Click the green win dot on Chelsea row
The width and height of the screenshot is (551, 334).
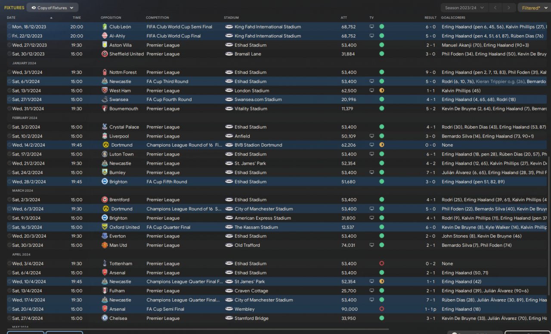pyautogui.click(x=381, y=318)
